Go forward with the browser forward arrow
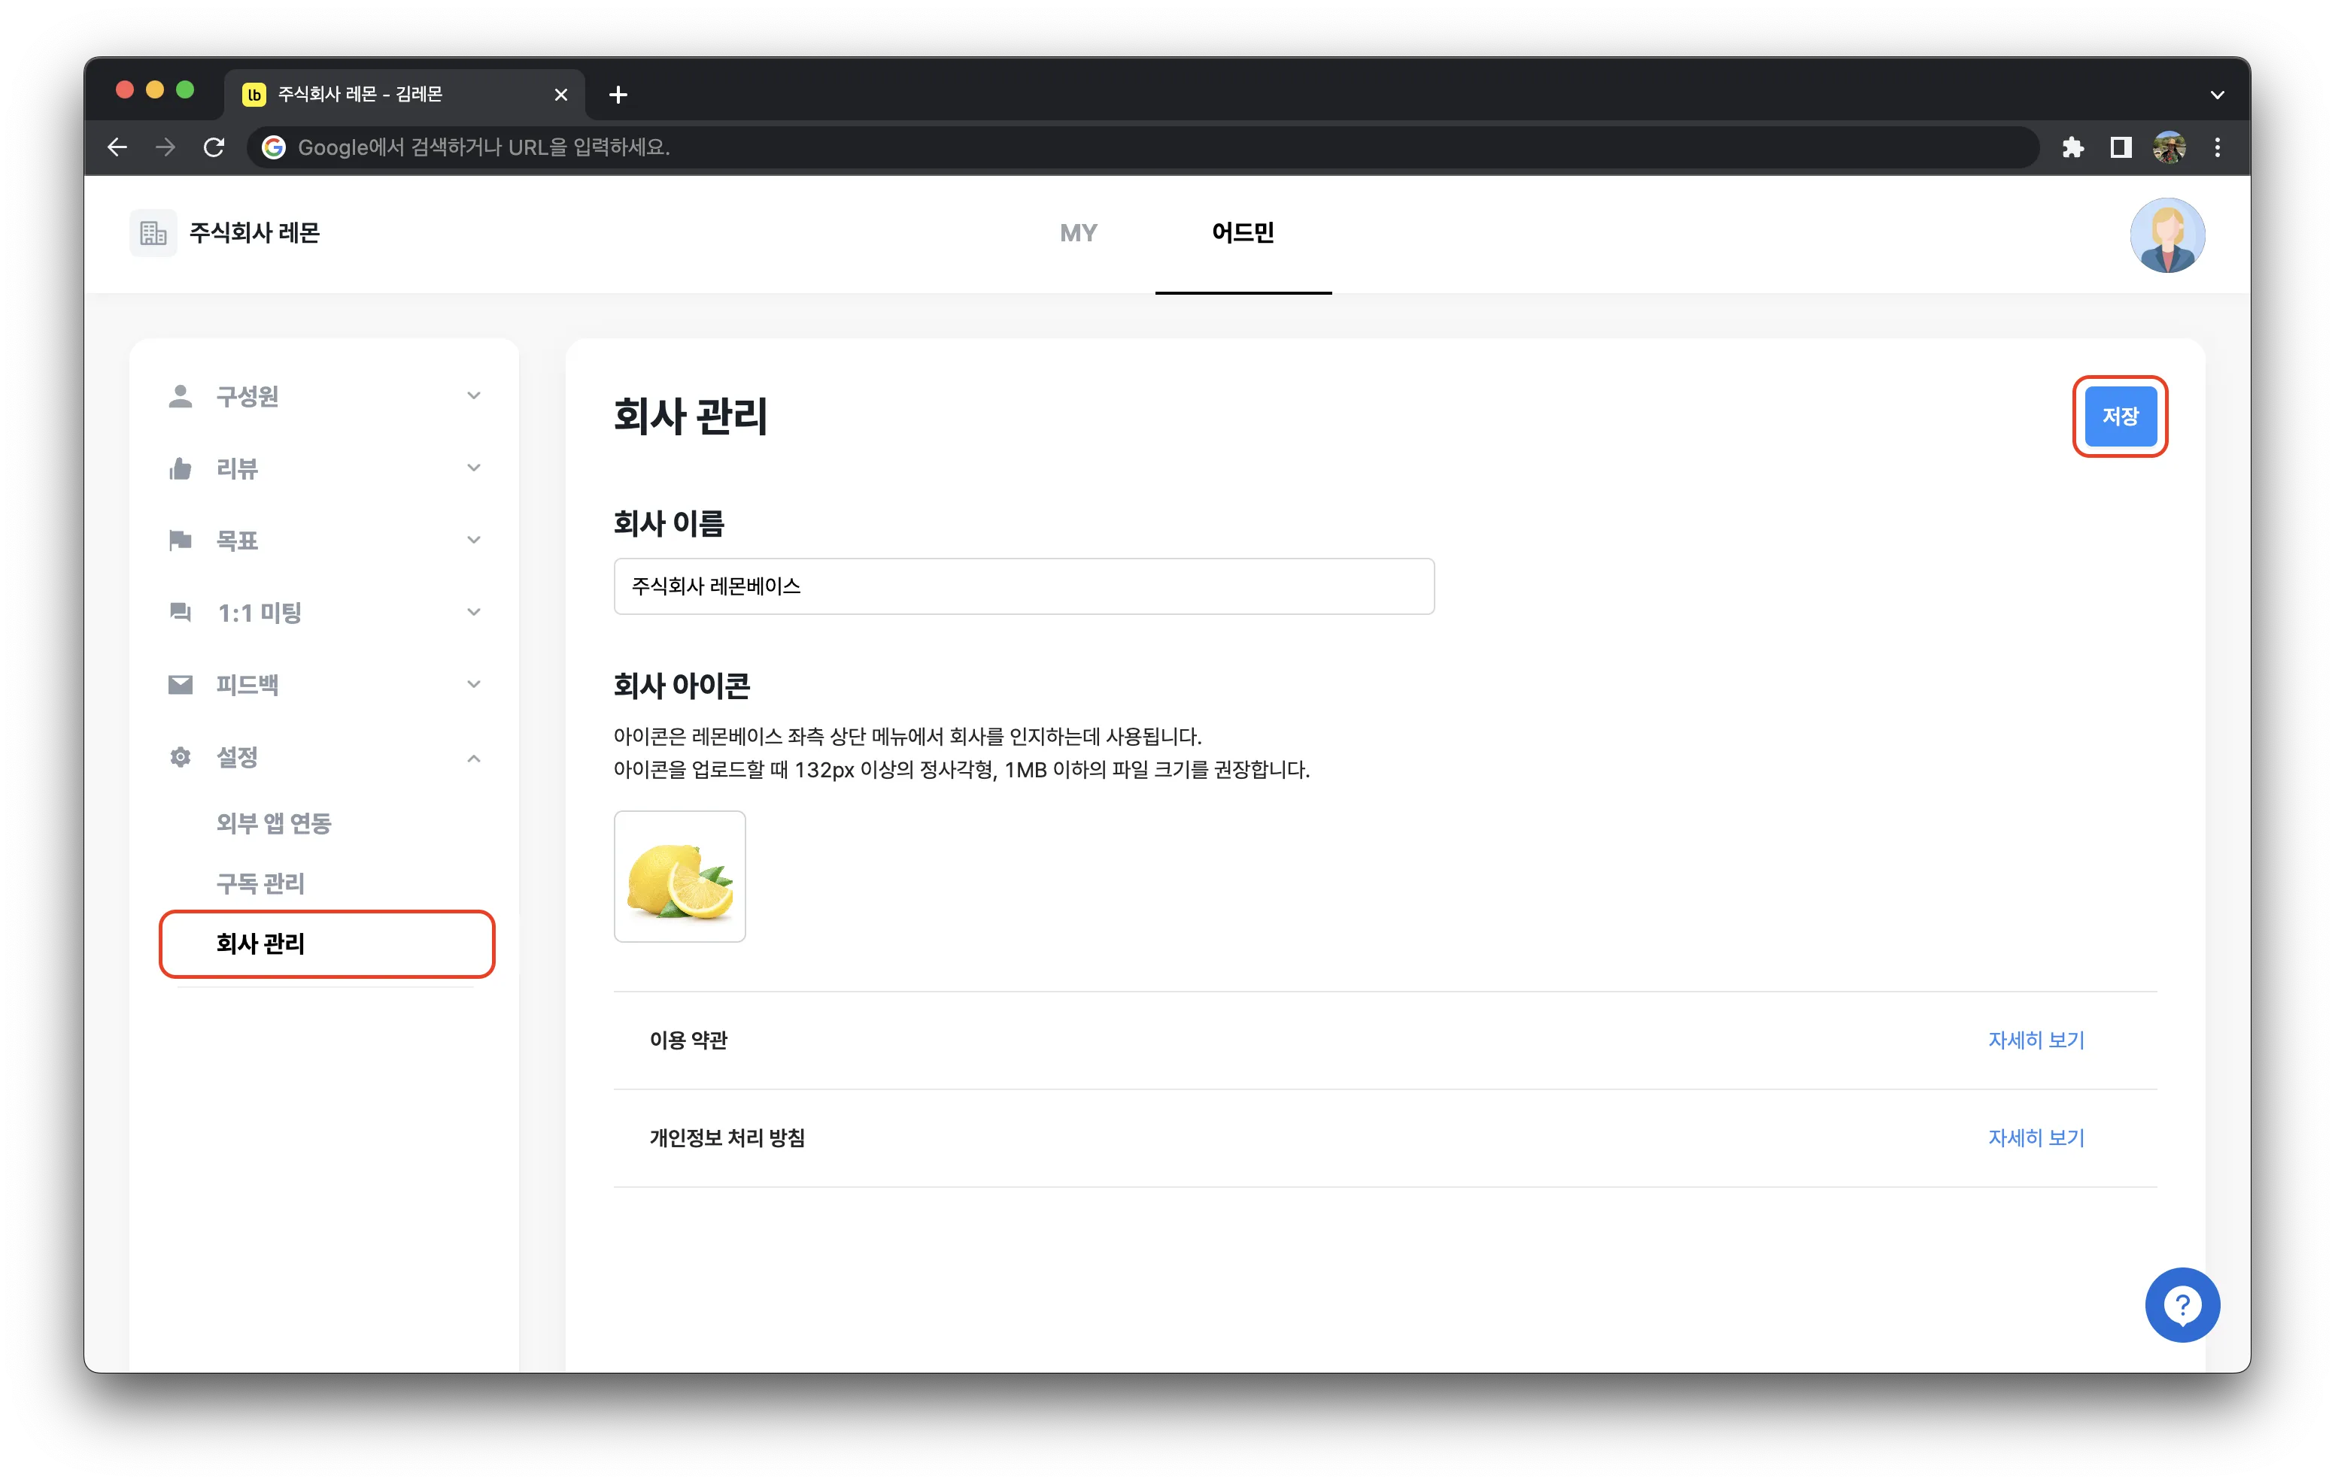Viewport: 2335px width, 1484px height. (x=165, y=147)
